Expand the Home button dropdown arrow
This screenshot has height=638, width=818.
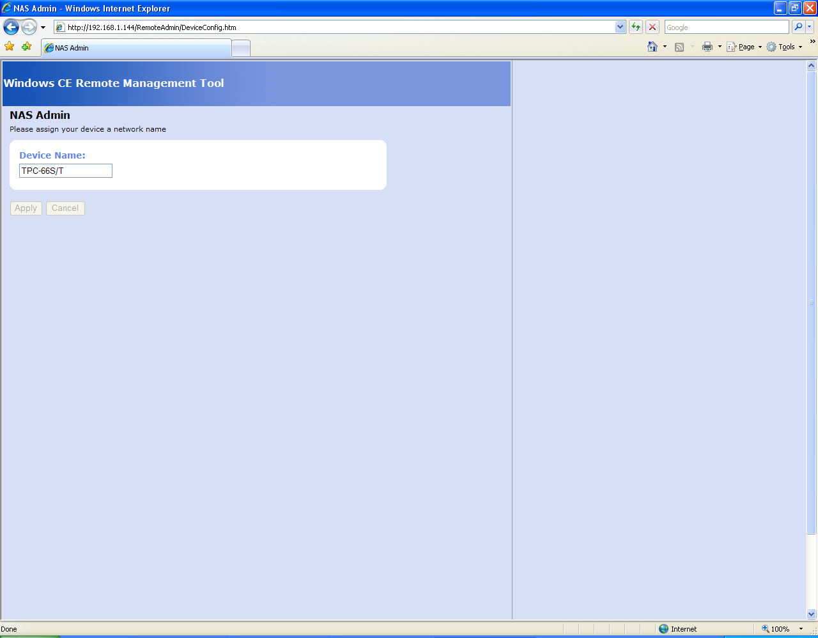pyautogui.click(x=665, y=47)
